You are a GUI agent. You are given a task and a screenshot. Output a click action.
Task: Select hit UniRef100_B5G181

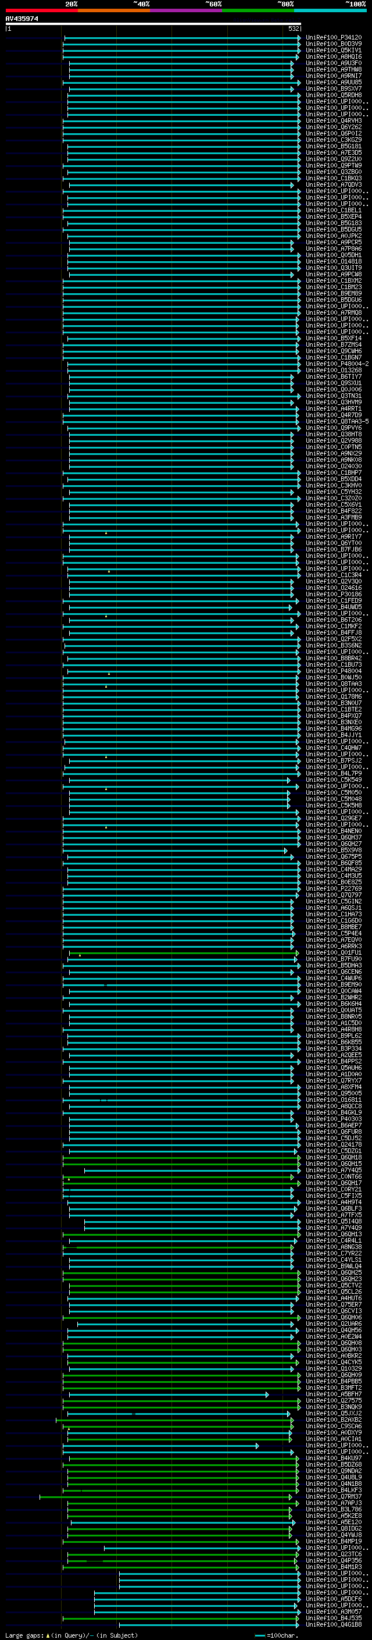[333, 146]
